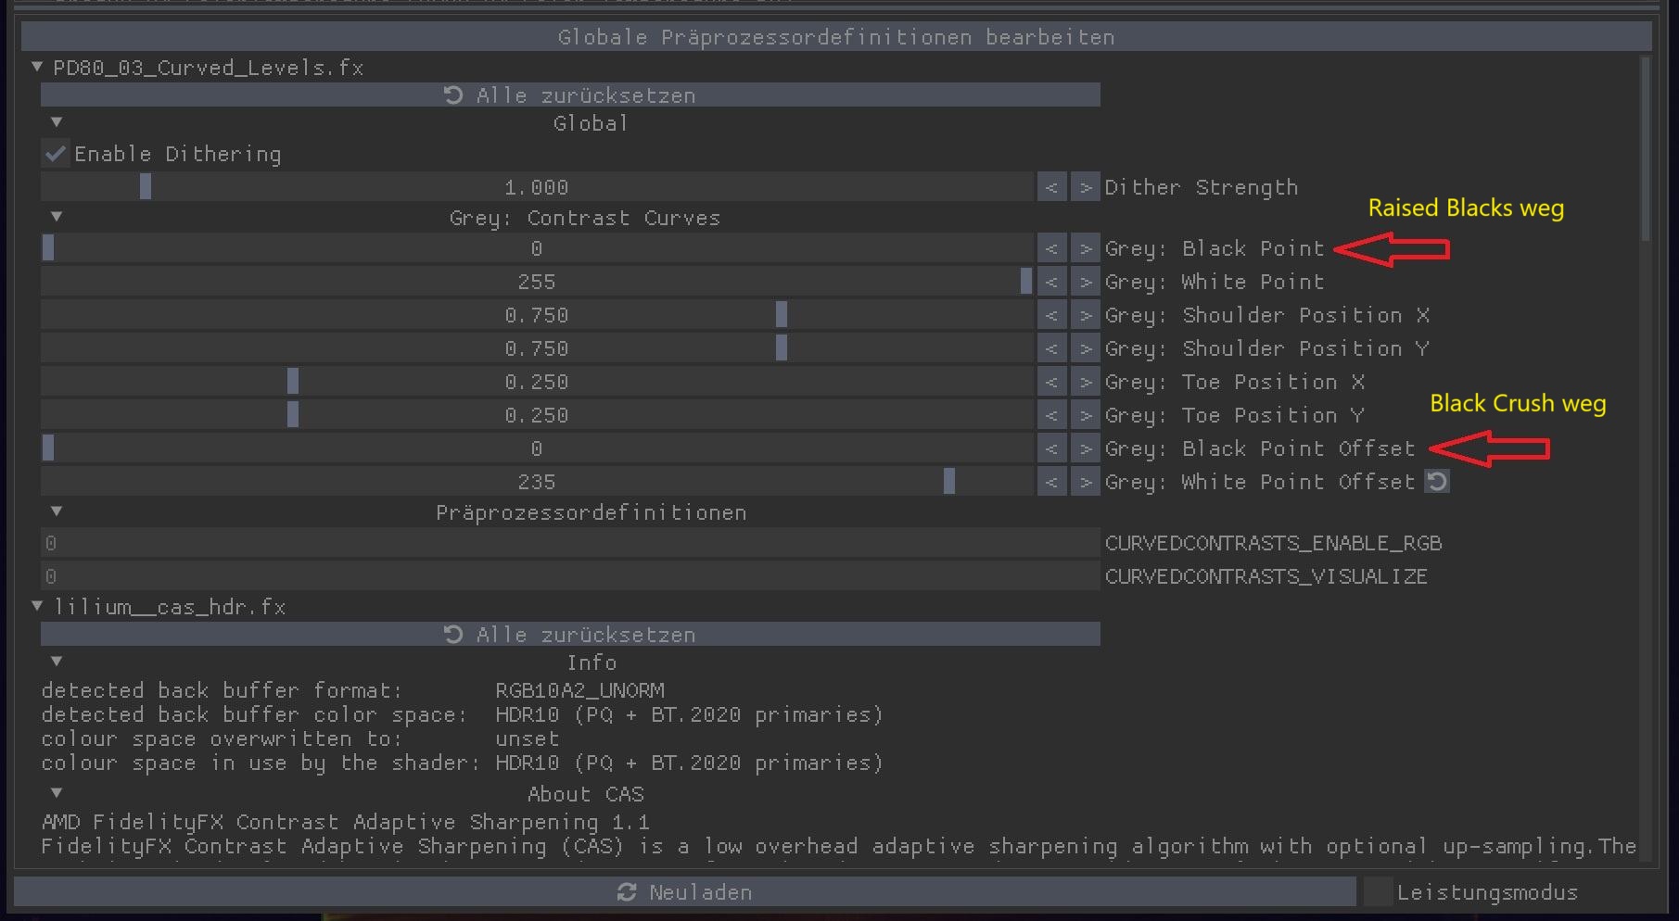The image size is (1679, 921).
Task: Decrease Toe Position Y with the left arrow
Action: [1051, 415]
